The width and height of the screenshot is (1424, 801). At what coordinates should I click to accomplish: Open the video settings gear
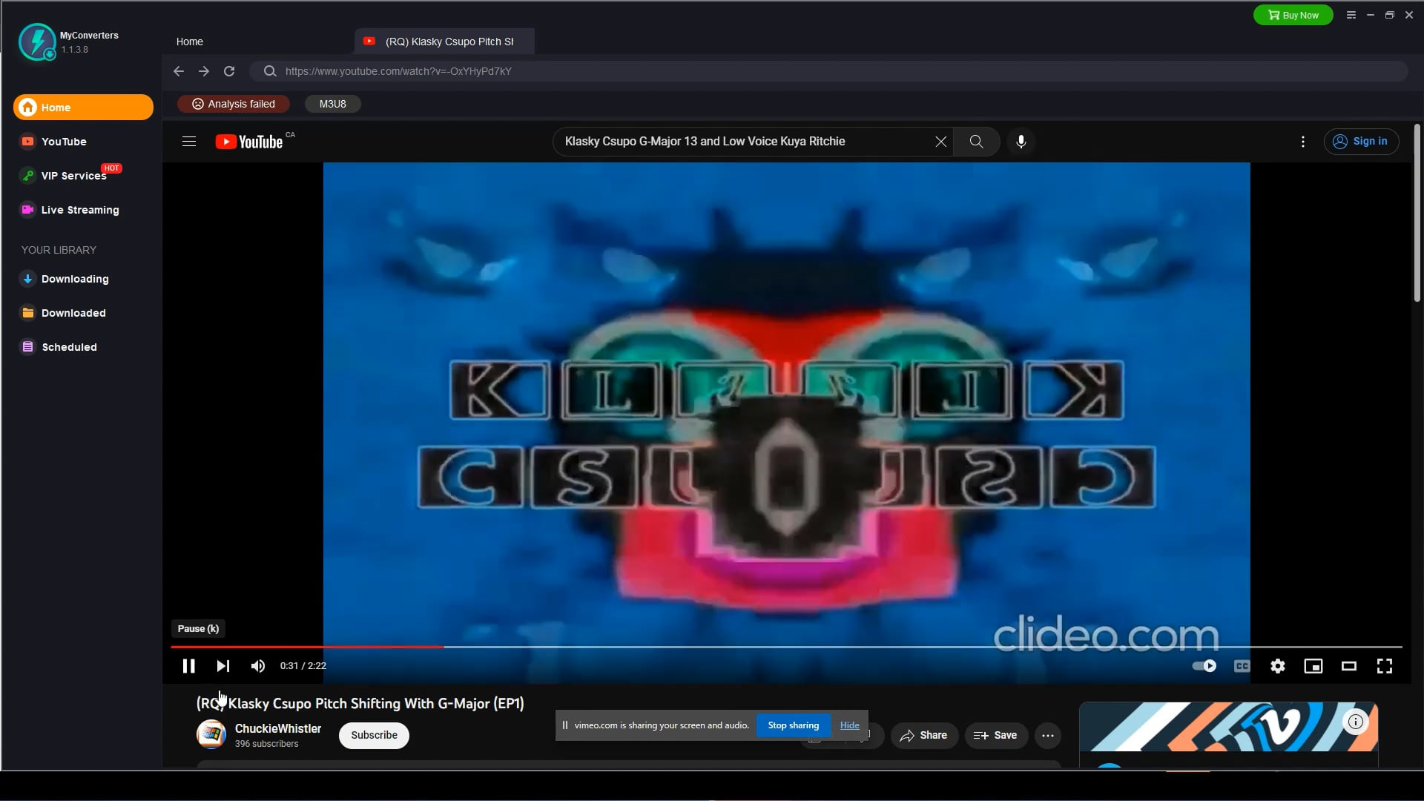(x=1277, y=665)
